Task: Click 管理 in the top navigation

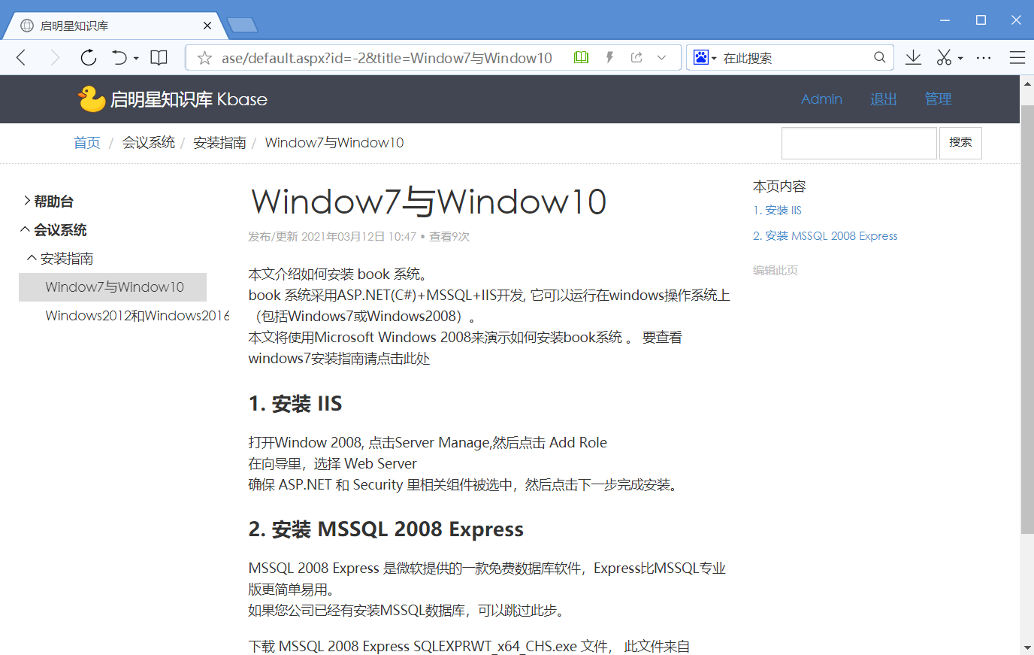Action: coord(938,99)
